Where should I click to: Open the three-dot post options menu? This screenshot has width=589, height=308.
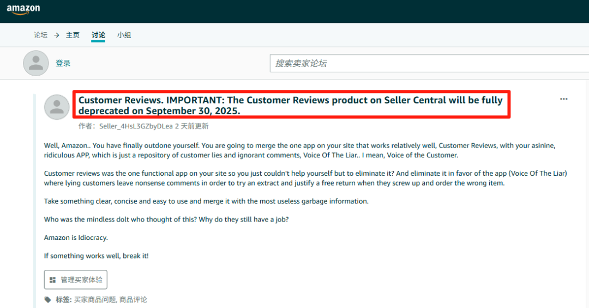(x=564, y=99)
